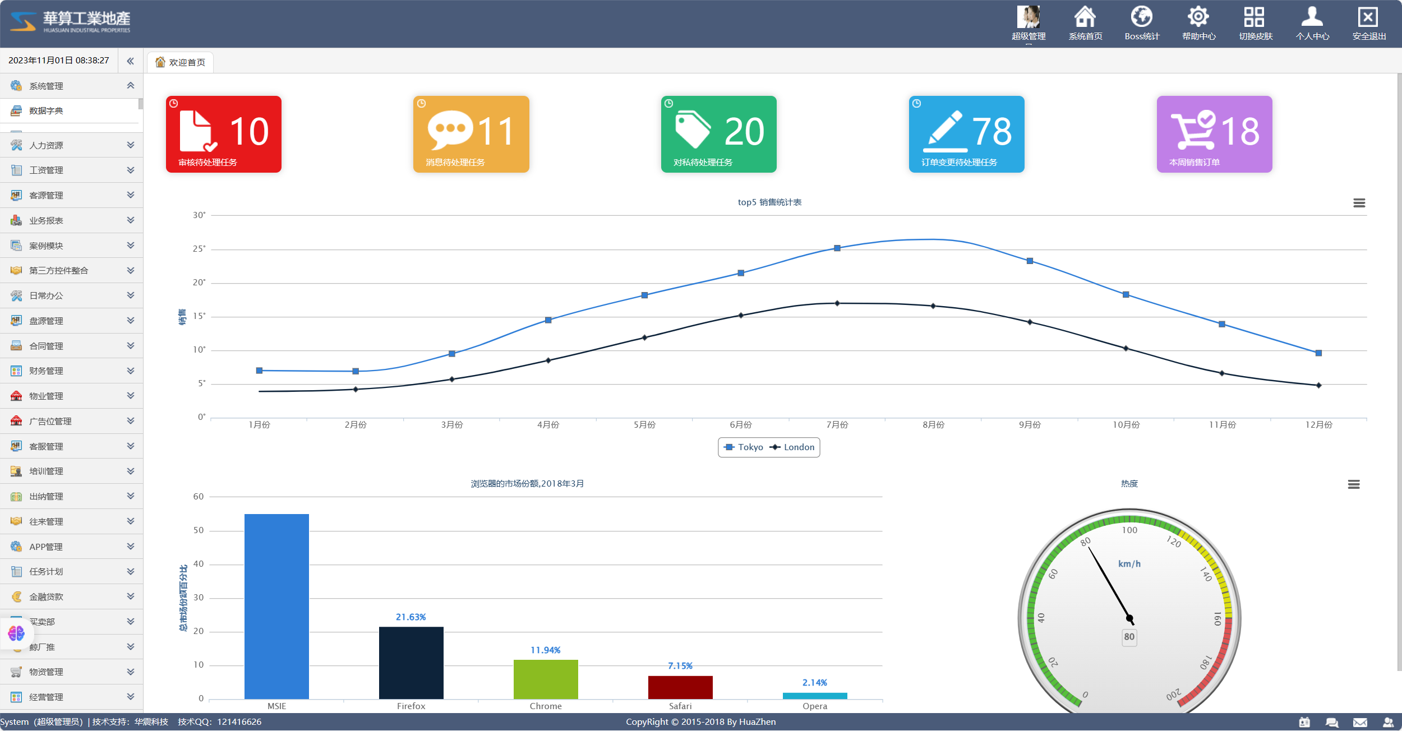Click the Chrome green bar
Viewport: 1402px width, 731px height.
coord(546,679)
